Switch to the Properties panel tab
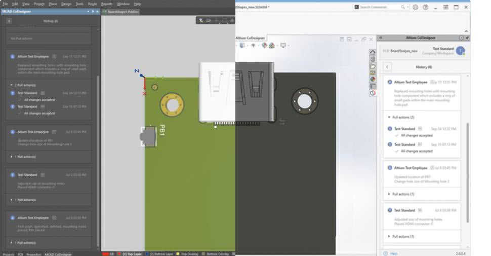491x256 pixels. 33,253
